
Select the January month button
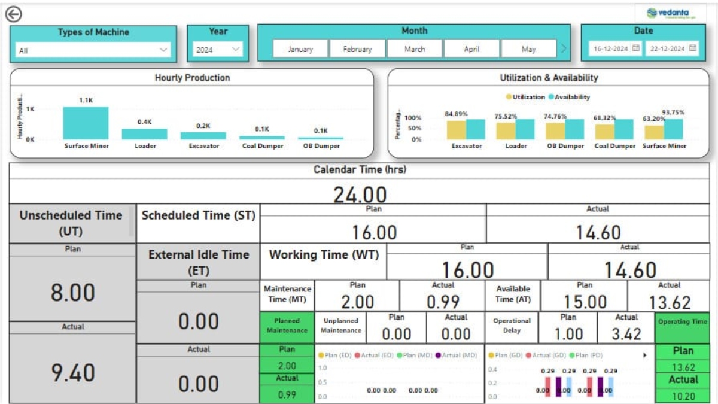click(300, 49)
